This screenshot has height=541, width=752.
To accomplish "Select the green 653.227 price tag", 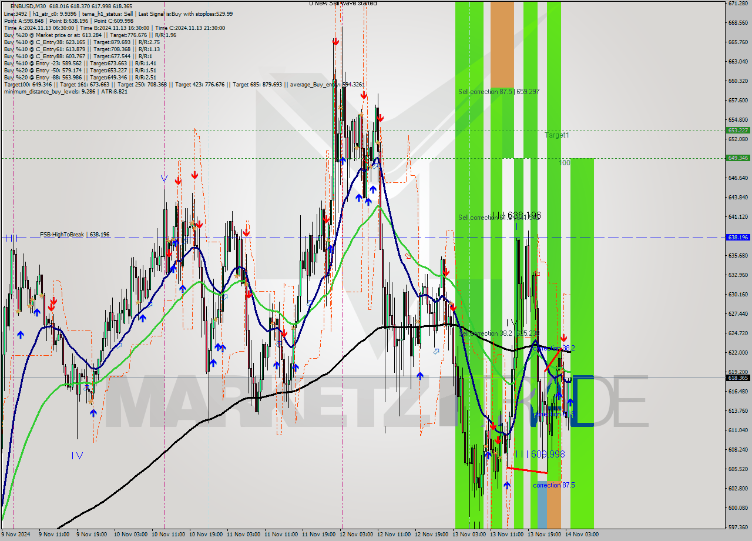I will (738, 131).
